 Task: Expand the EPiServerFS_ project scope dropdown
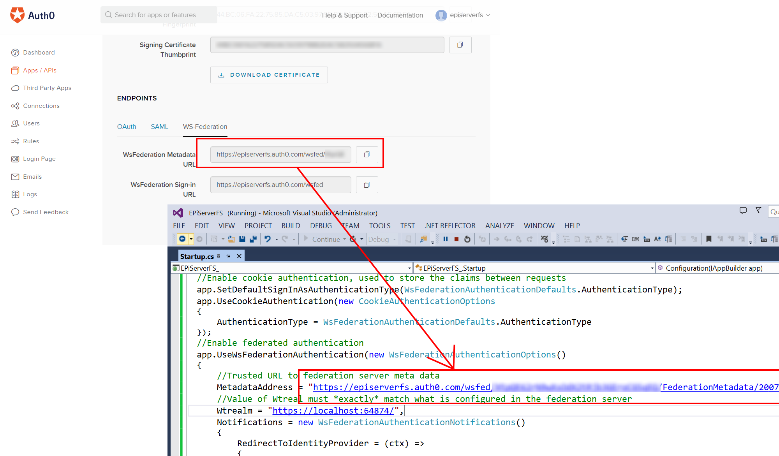409,268
